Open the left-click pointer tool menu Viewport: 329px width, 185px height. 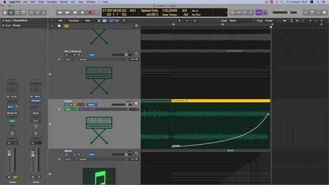180,21
